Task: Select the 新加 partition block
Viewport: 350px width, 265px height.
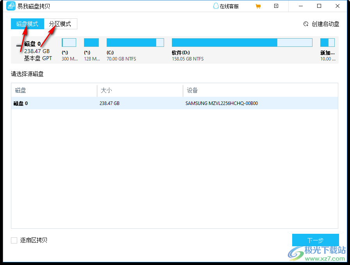Action: [x=327, y=42]
